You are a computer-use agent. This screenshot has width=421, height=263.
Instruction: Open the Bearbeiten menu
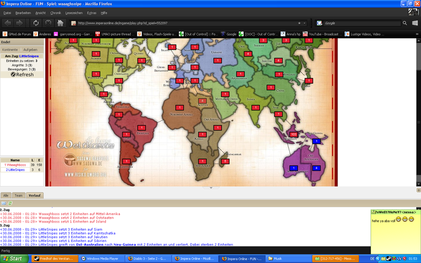23,13
